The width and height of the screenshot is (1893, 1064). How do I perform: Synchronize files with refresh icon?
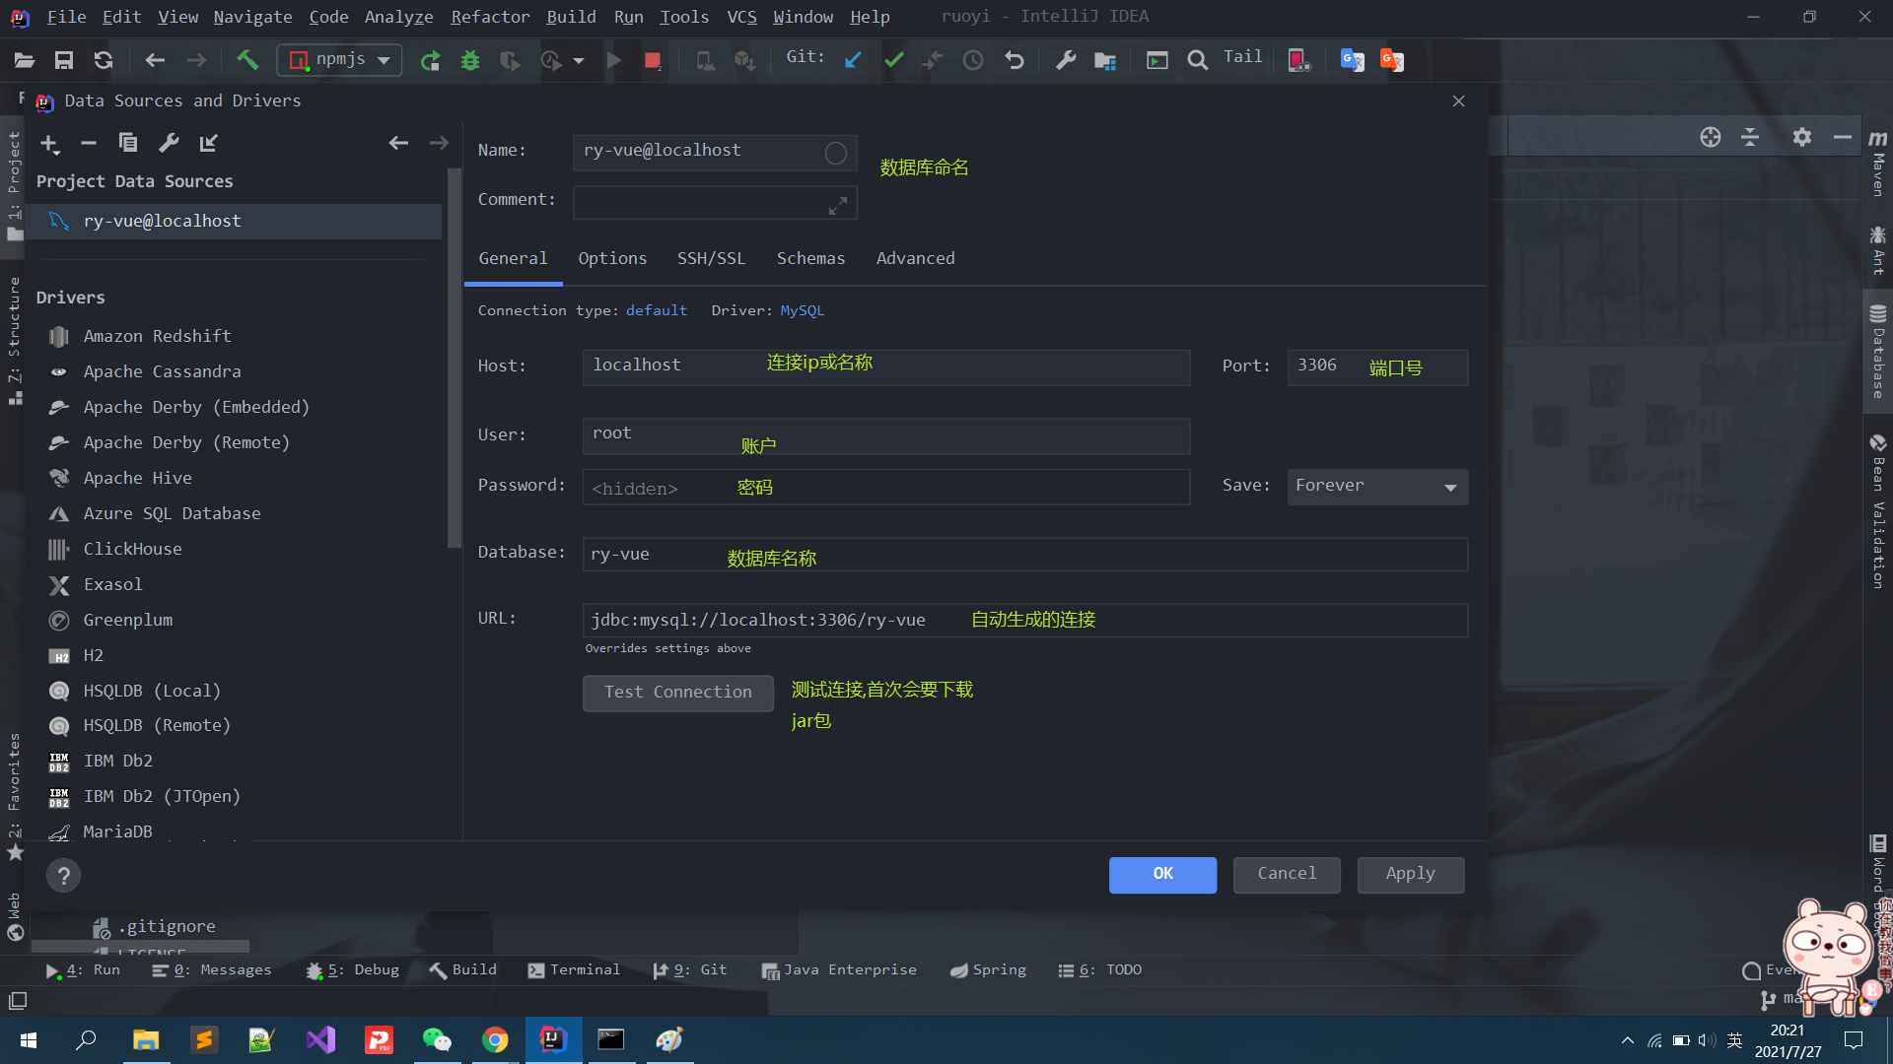click(104, 61)
